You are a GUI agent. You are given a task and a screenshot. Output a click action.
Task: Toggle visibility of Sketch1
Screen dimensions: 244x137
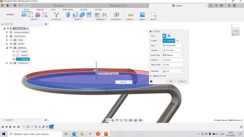[x=14, y=51]
